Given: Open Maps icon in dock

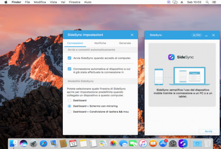Looking at the screenshot, I should [103, 143].
